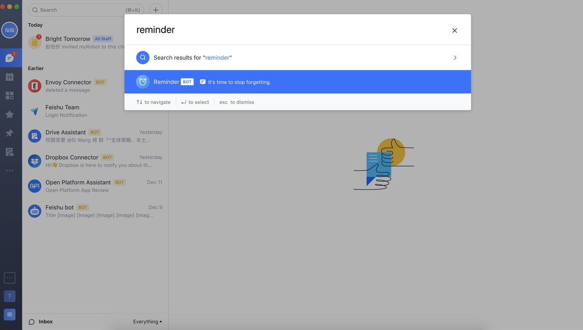This screenshot has width=583, height=330.
Task: Click the Dropbox Connector avatar
Action: [x=34, y=161]
